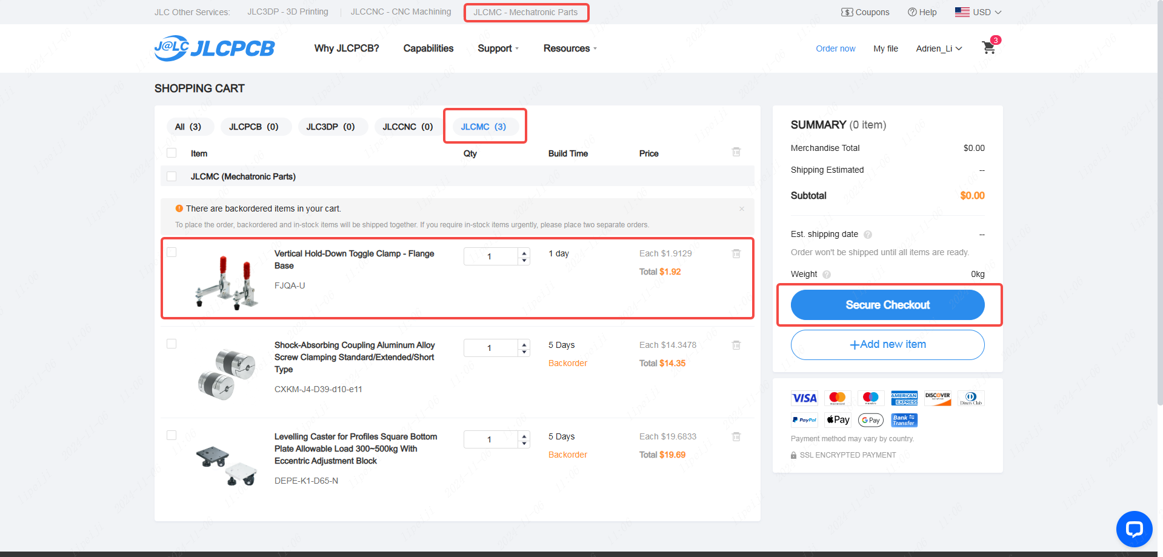Click the Secure Checkout button
The width and height of the screenshot is (1163, 557).
tap(887, 305)
